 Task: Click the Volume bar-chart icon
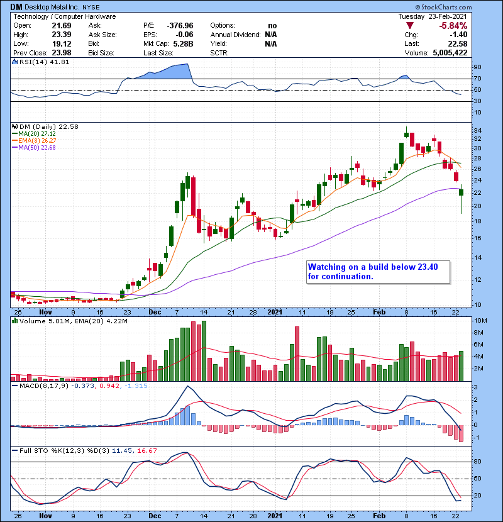(x=14, y=321)
